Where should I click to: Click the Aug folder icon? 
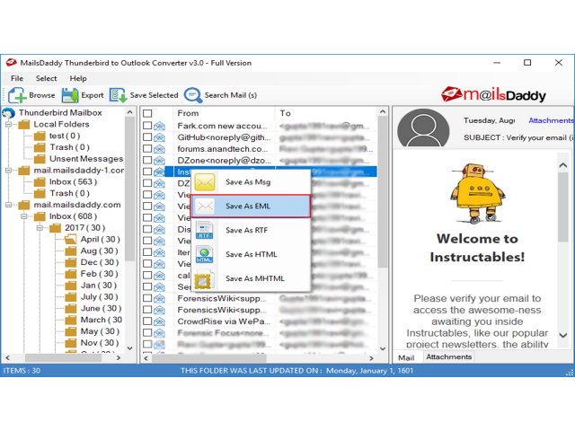coord(70,251)
